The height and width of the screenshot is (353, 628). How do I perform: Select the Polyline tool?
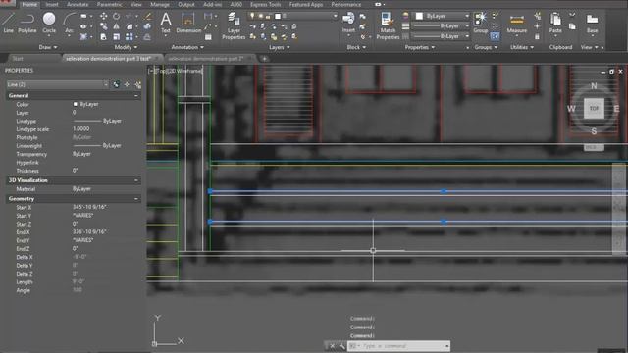coord(27,22)
